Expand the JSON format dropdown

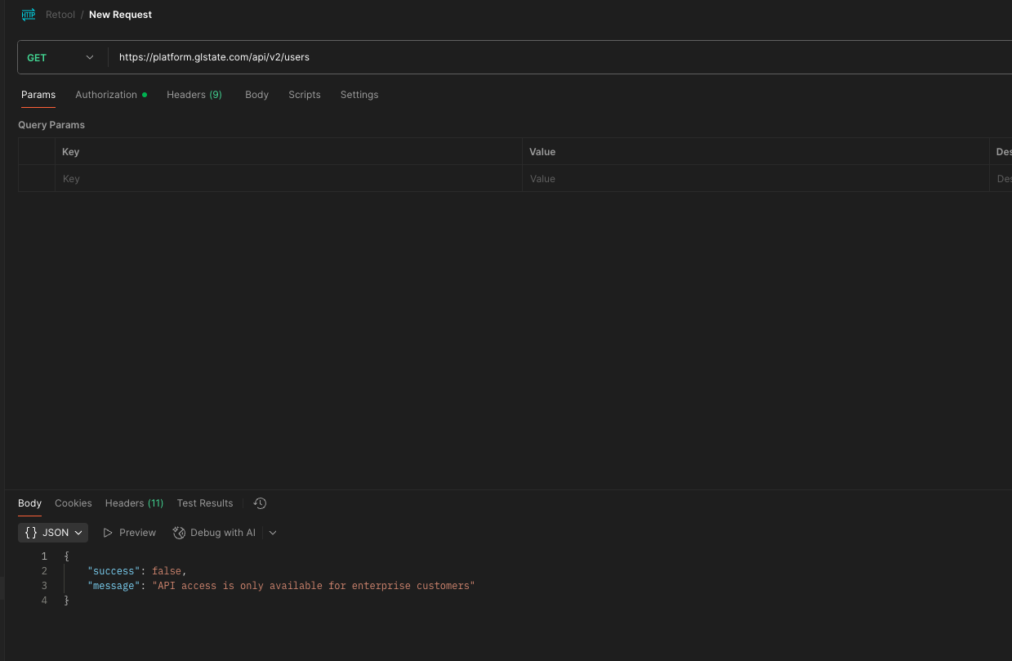click(x=53, y=533)
